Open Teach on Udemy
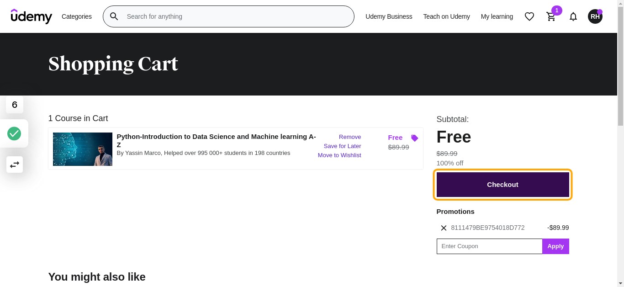This screenshot has height=287, width=624. coord(446,16)
